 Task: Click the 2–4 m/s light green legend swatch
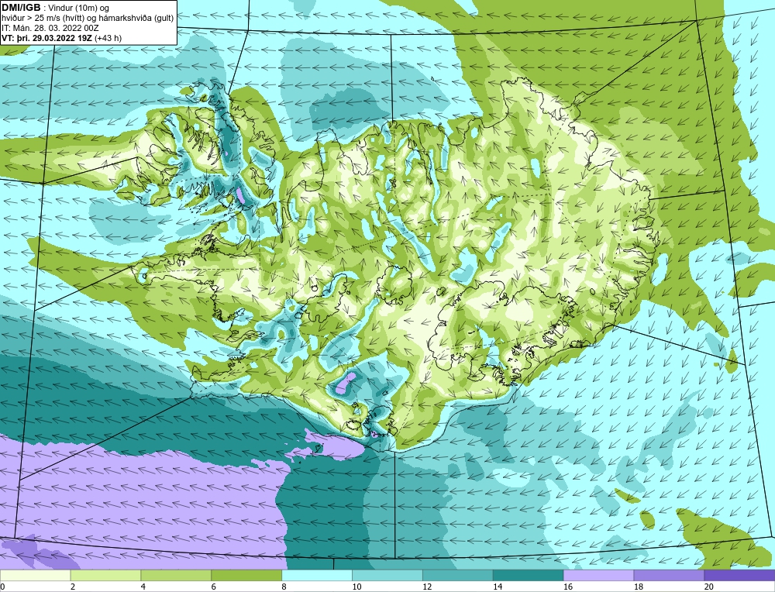(105, 576)
